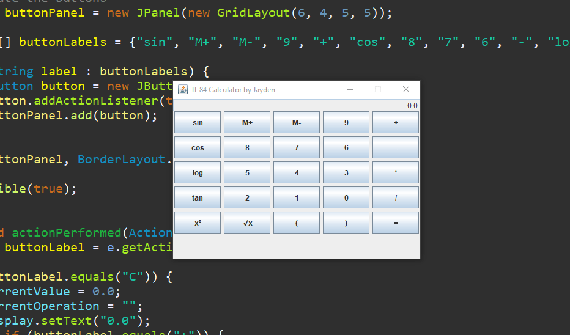Tap the 7 digit button

(297, 147)
